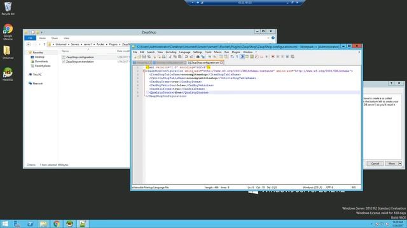Open Share ribbon tab in Explorer window
Viewport: 407px width, 228px height.
click(x=55, y=38)
